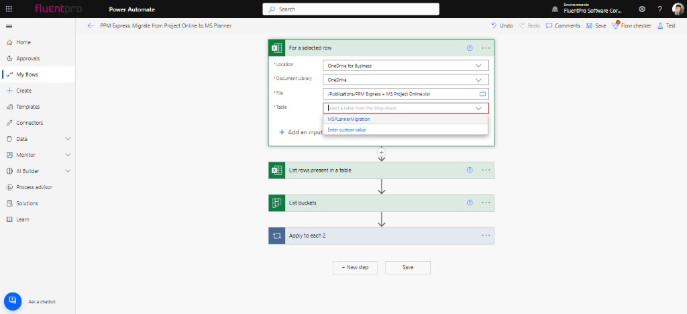Toggle the Table dropdown arrow
The width and height of the screenshot is (687, 314).
(478, 108)
